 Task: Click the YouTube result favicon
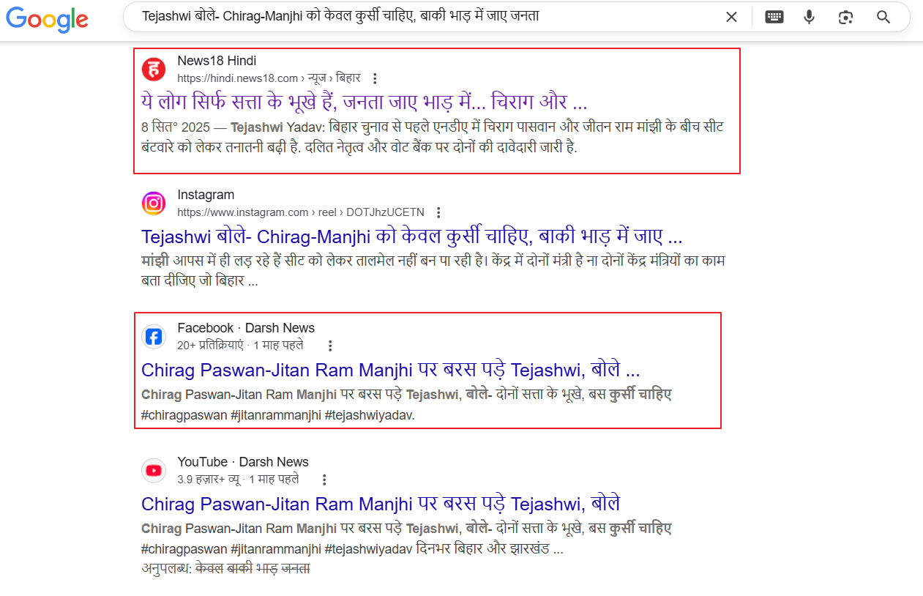point(154,470)
